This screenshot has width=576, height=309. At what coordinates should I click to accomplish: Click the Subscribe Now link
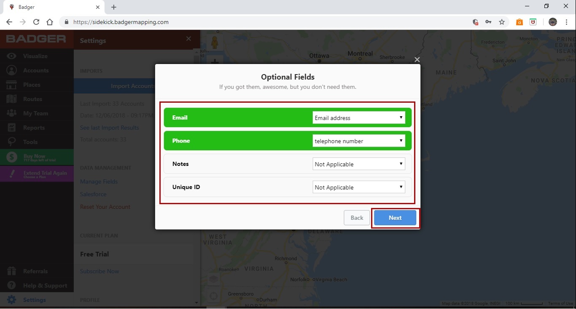(100, 271)
